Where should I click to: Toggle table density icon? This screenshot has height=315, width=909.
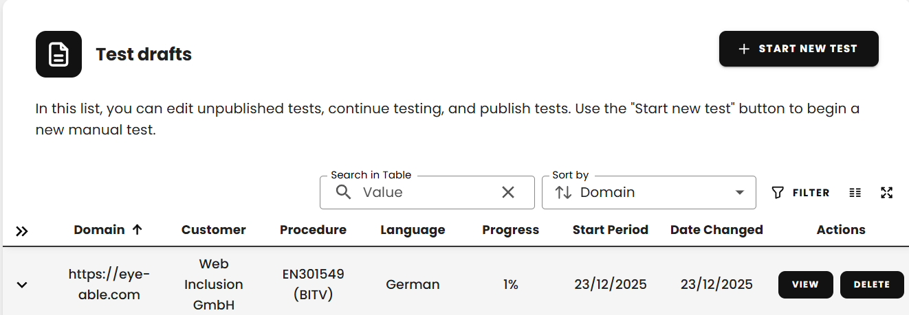click(x=855, y=193)
